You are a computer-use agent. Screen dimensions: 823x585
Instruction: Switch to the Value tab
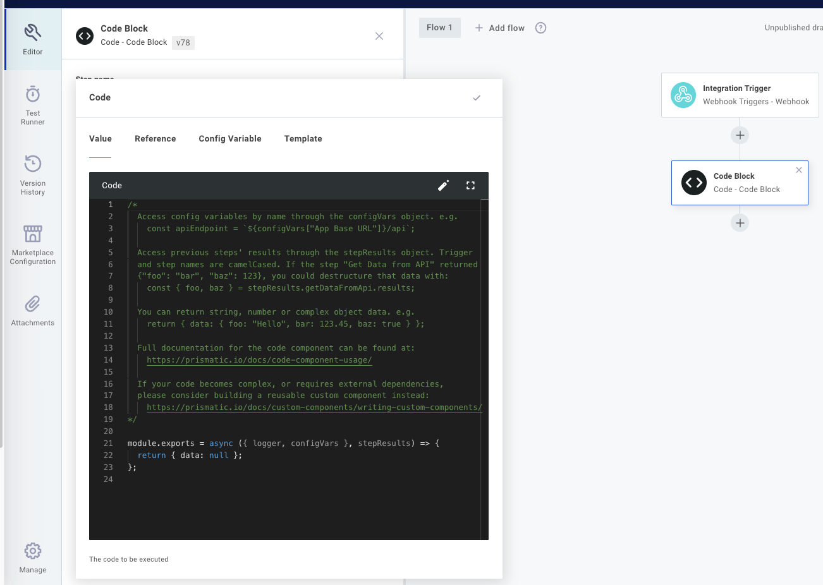coord(101,139)
